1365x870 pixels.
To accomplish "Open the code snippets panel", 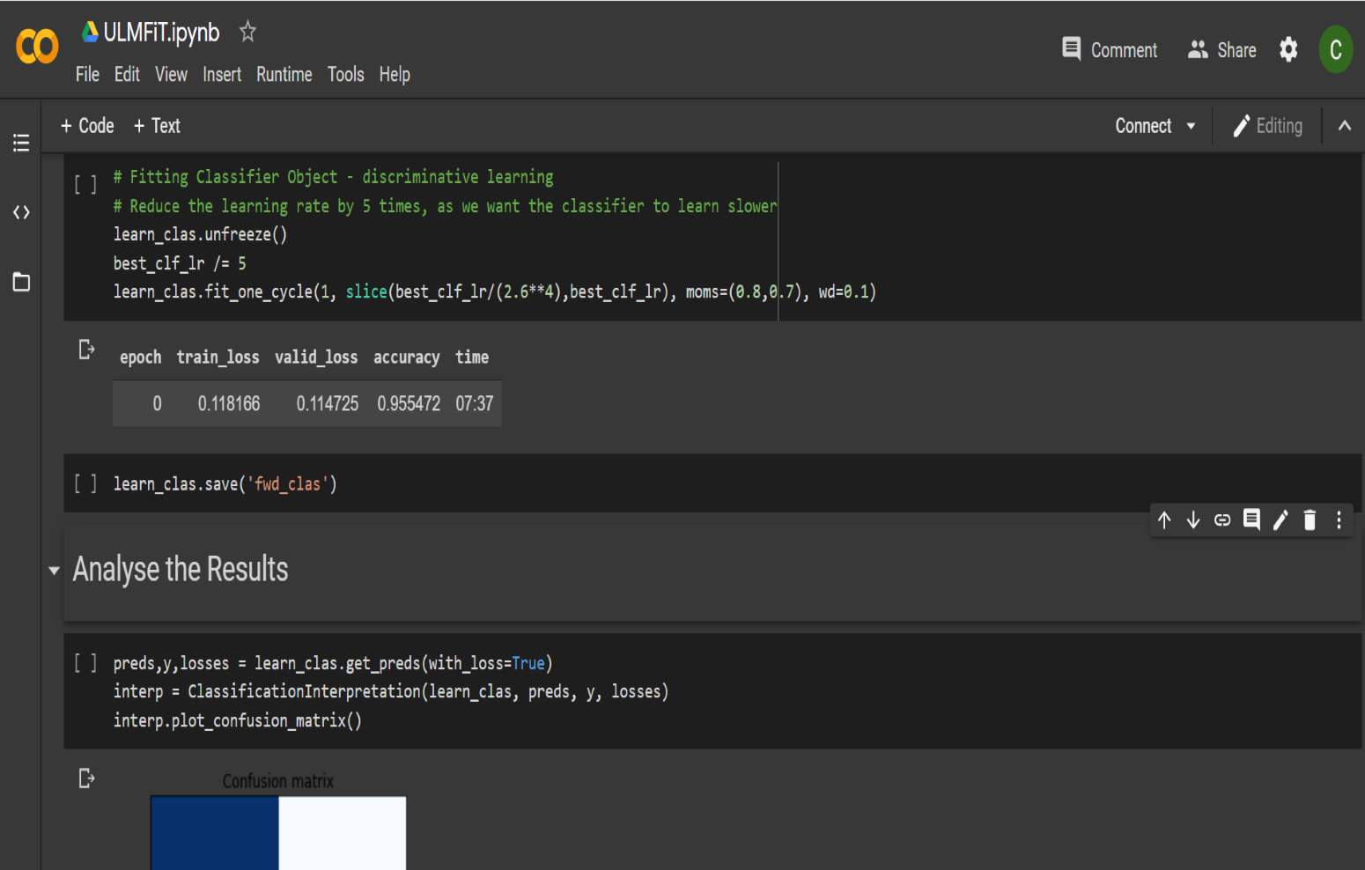I will [x=21, y=212].
